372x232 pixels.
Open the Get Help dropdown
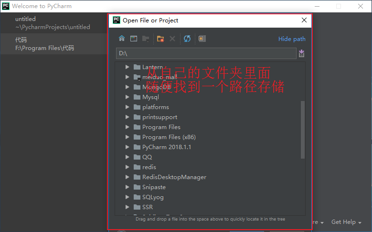(346, 222)
